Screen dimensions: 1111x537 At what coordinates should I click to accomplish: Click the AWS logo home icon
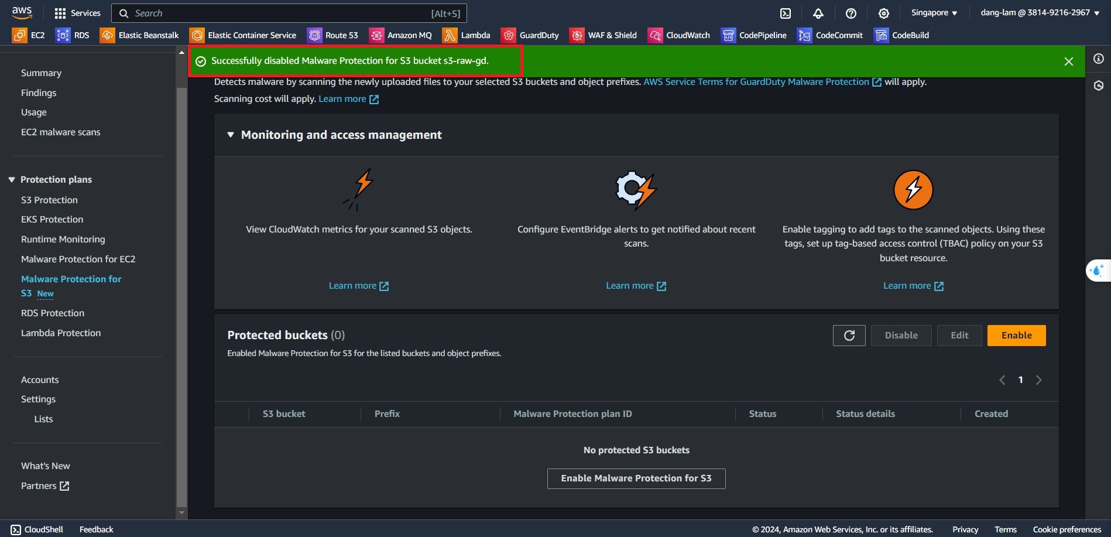pos(22,12)
